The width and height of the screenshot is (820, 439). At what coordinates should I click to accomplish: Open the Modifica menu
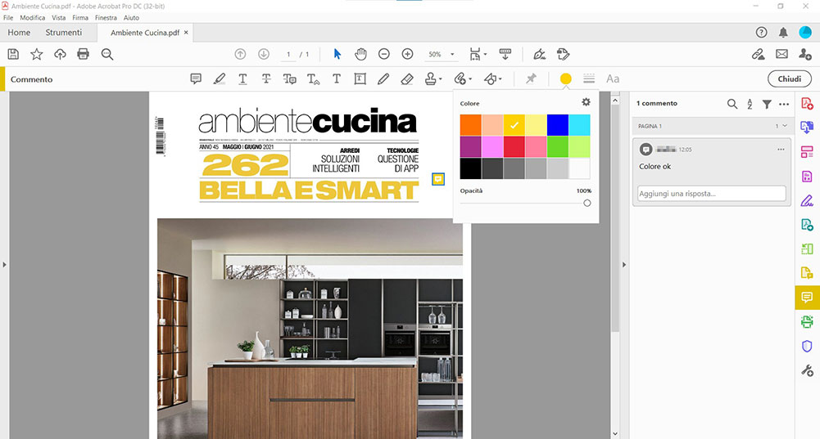[x=33, y=17]
